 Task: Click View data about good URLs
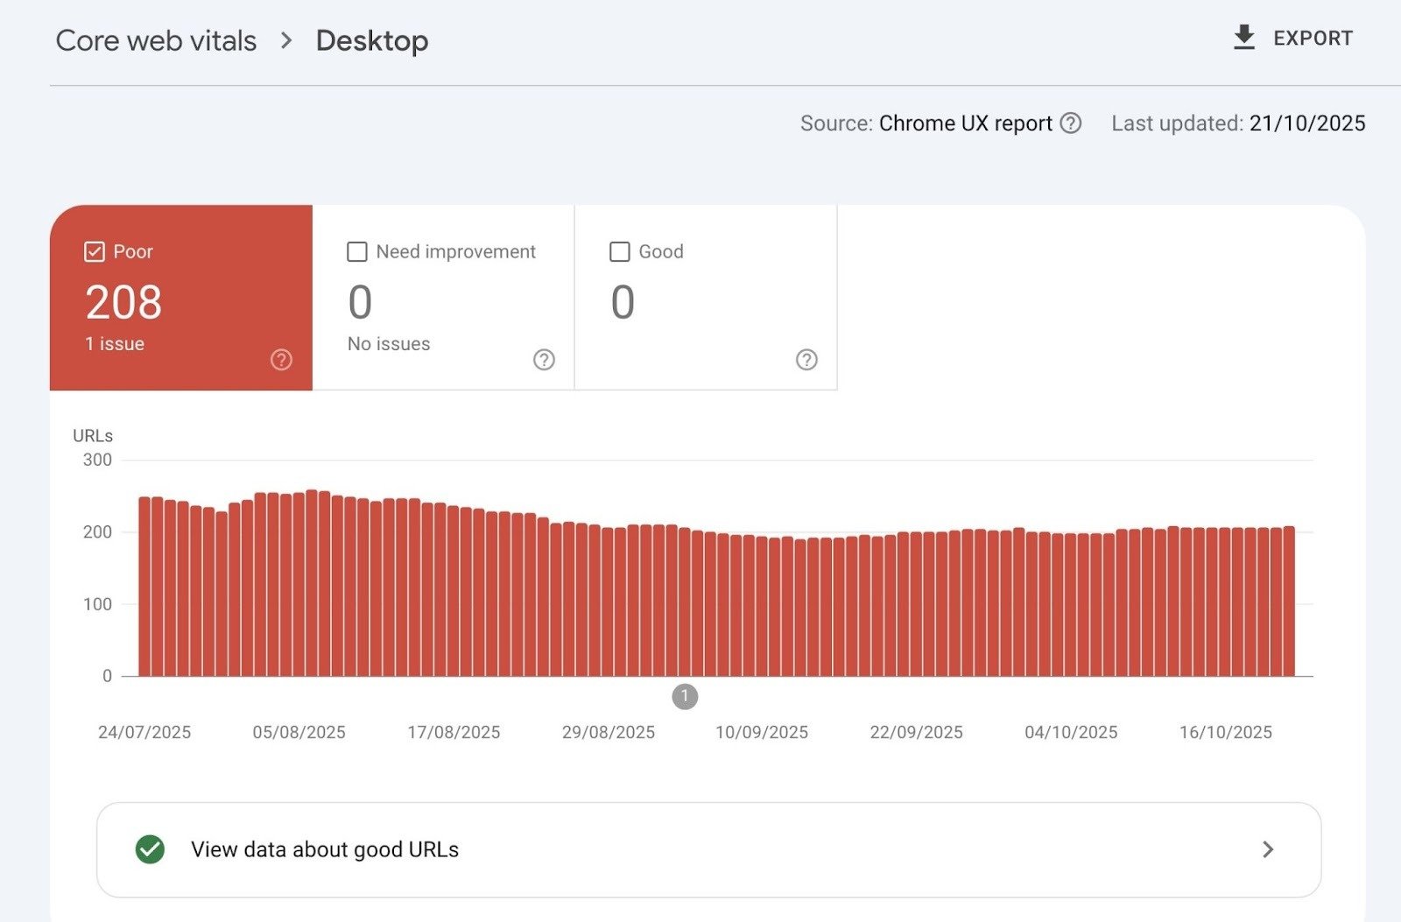(x=325, y=848)
